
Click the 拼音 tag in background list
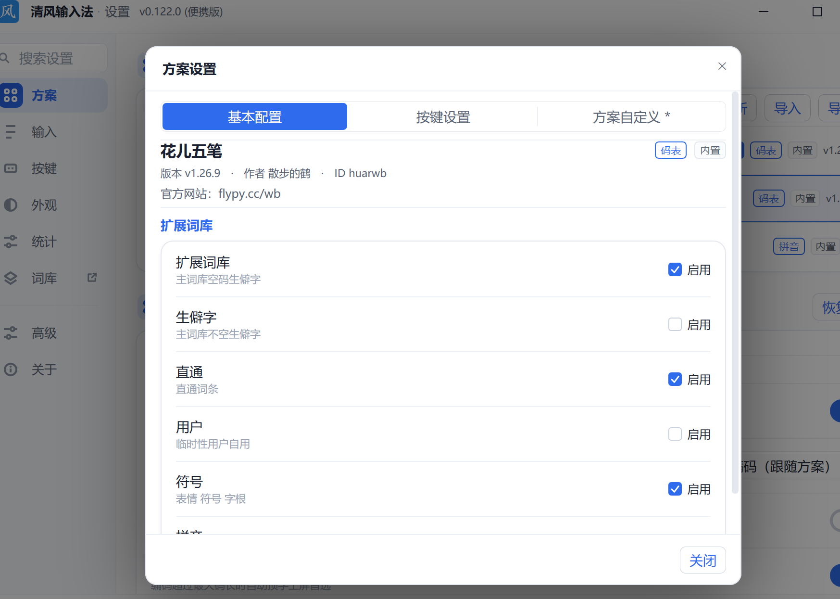click(789, 247)
